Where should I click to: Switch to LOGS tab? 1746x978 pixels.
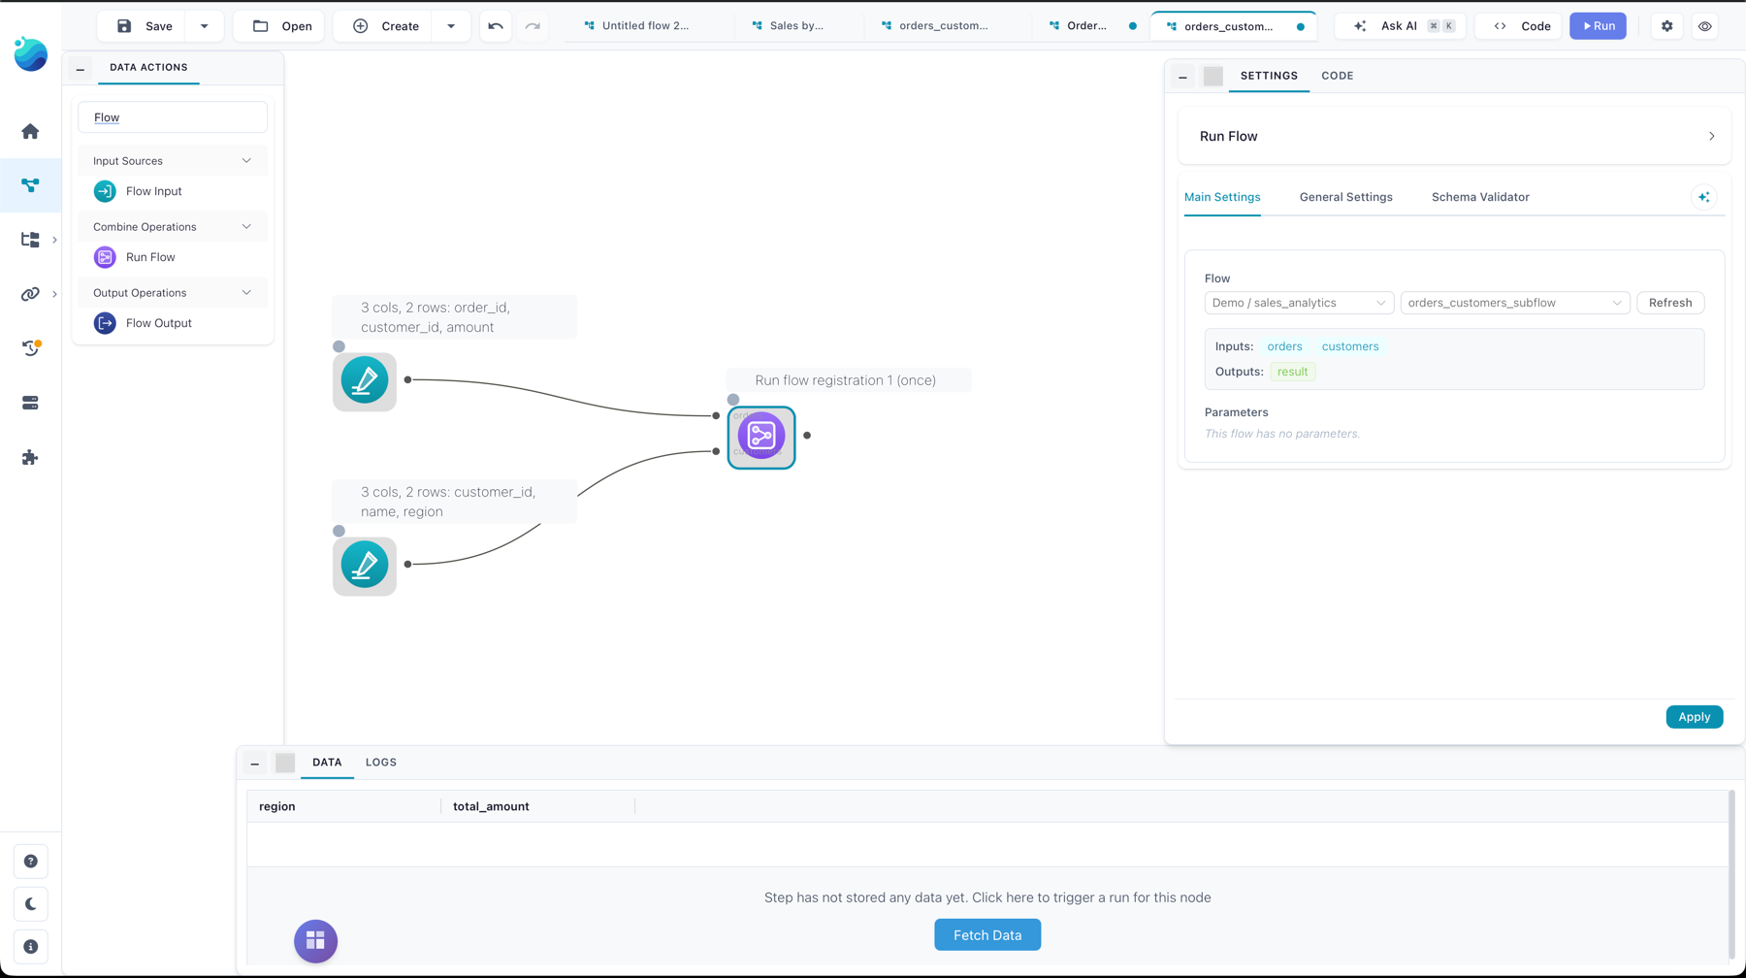381,763
